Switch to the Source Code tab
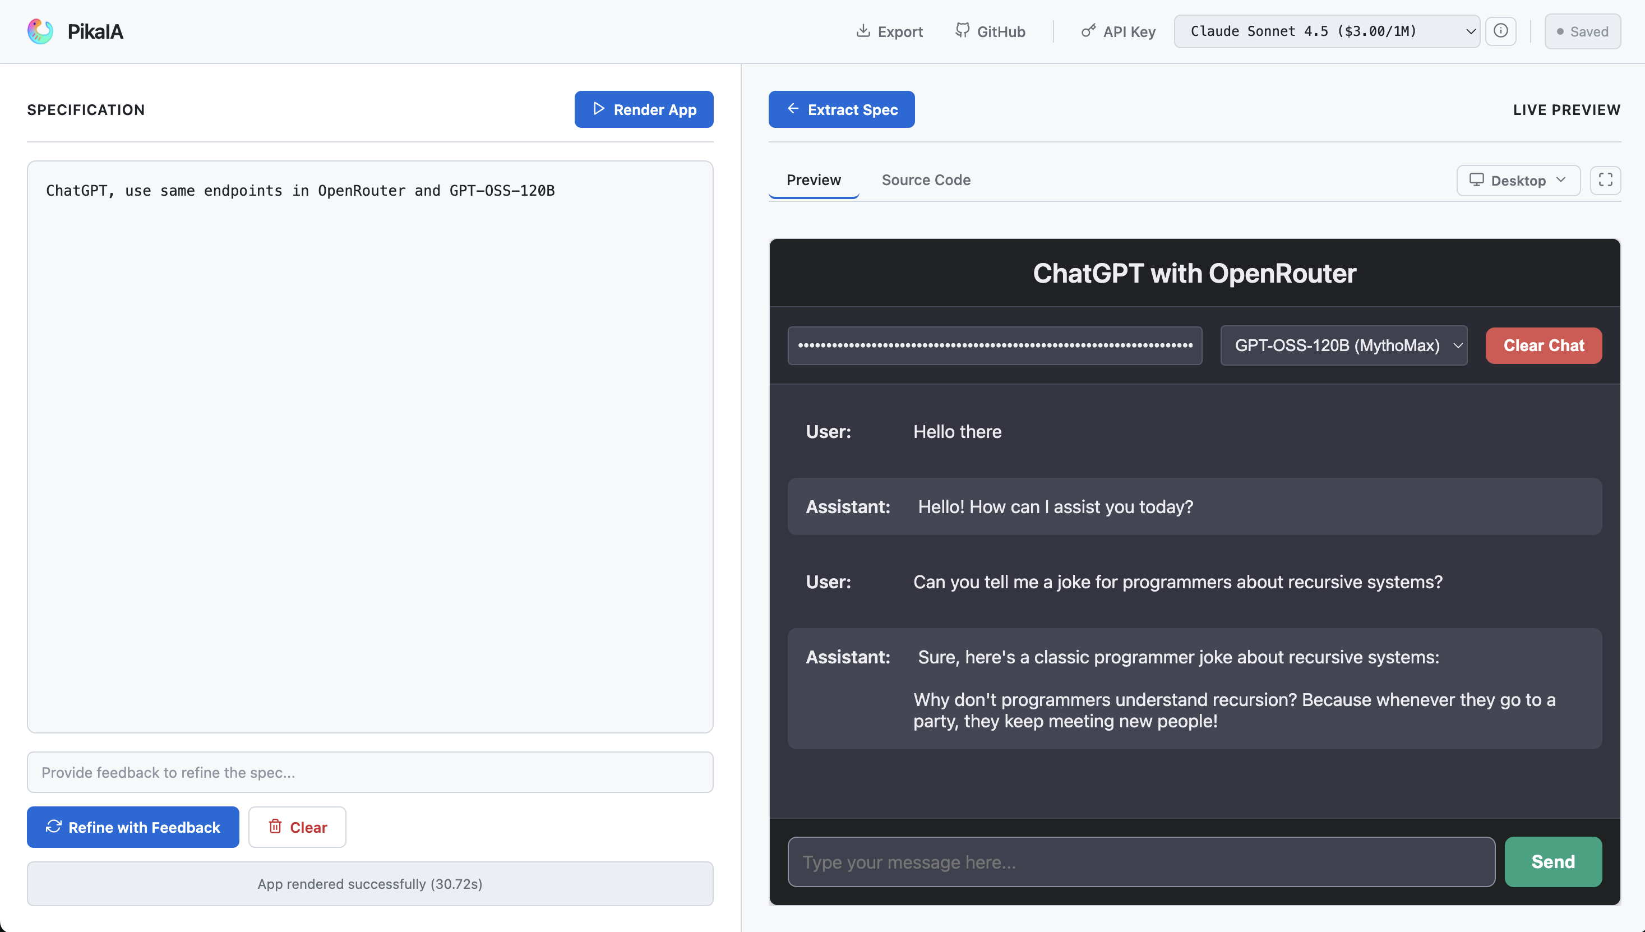The width and height of the screenshot is (1645, 932). (926, 180)
